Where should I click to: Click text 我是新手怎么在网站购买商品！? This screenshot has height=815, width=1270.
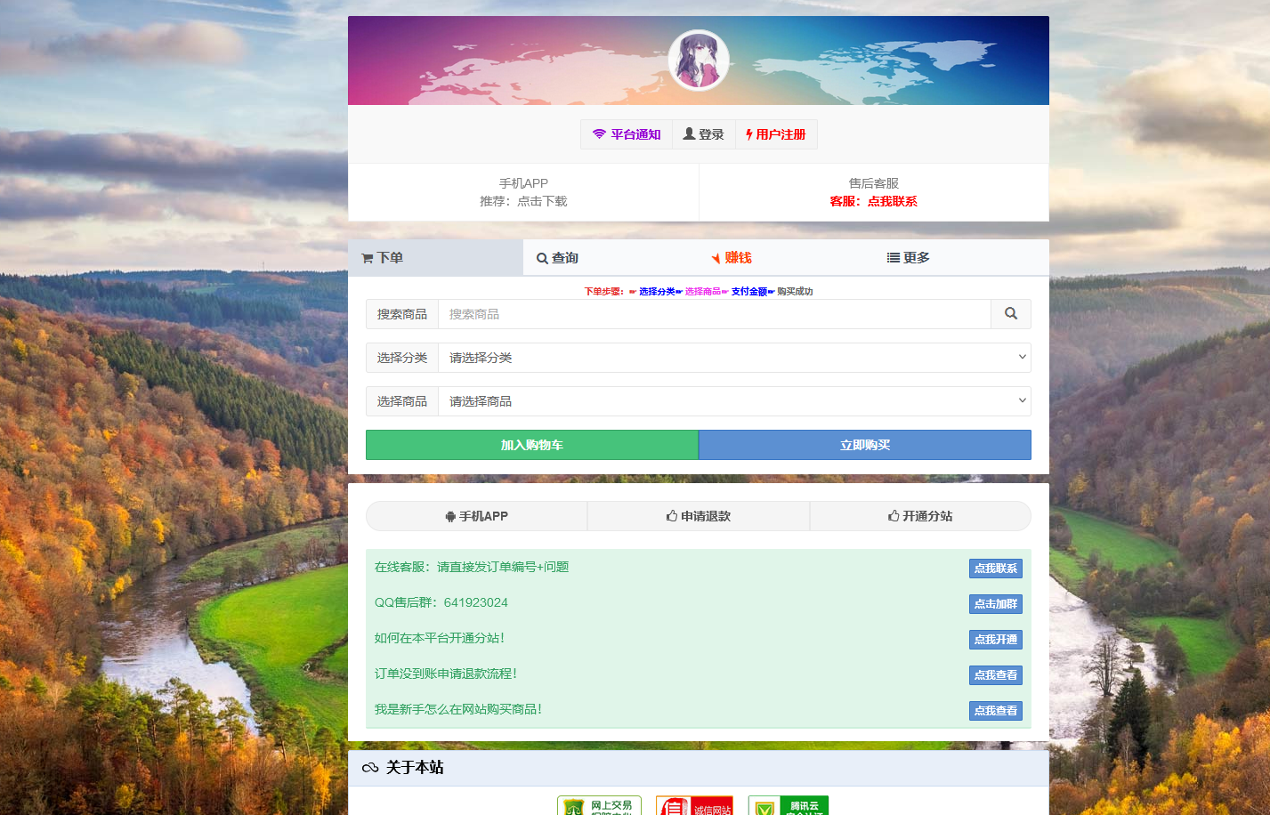458,709
